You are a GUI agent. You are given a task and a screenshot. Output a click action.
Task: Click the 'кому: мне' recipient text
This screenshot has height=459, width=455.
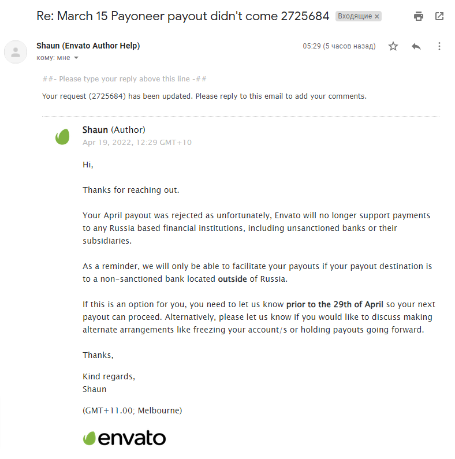coord(53,58)
